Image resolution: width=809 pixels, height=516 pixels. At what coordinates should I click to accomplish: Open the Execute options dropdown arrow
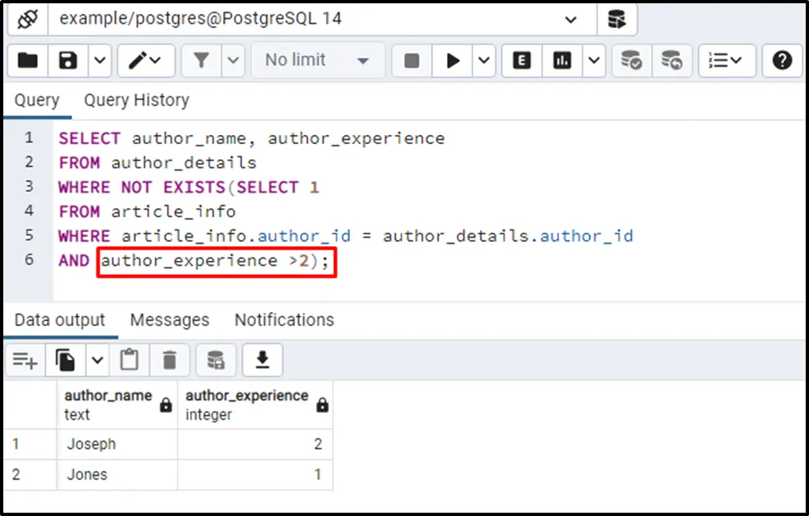pos(483,60)
